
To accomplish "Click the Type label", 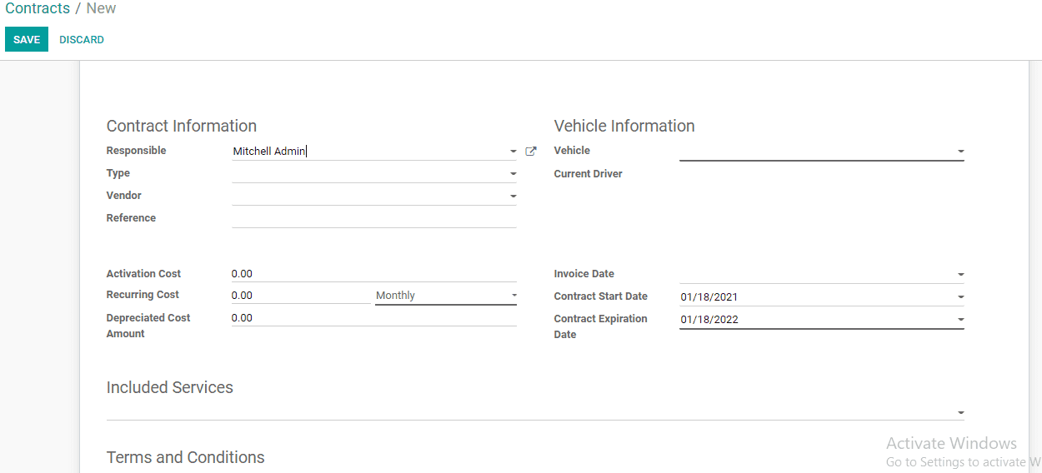I will 118,173.
